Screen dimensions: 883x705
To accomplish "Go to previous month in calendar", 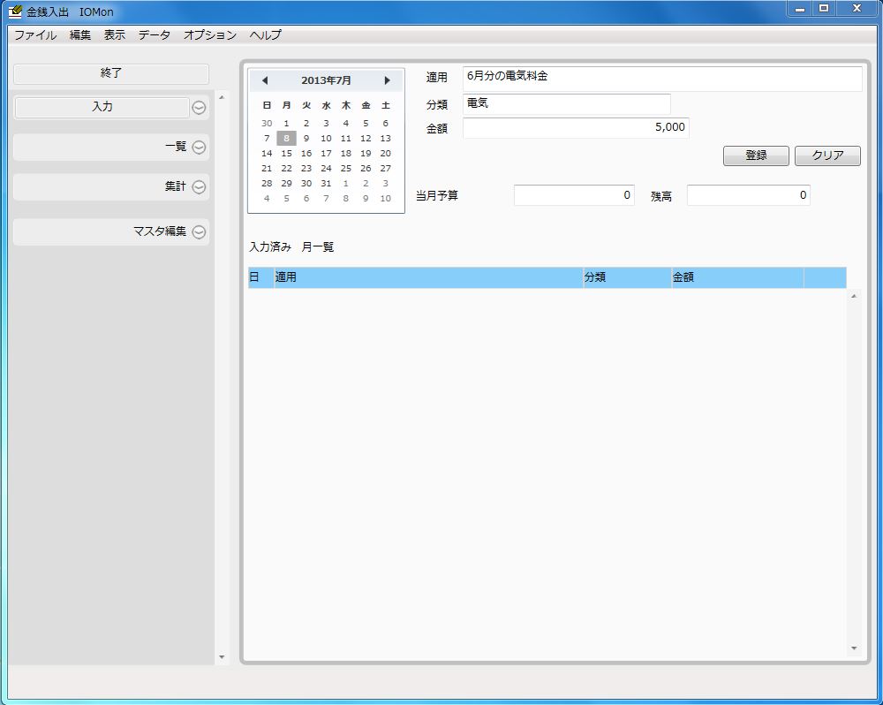I will tap(265, 80).
